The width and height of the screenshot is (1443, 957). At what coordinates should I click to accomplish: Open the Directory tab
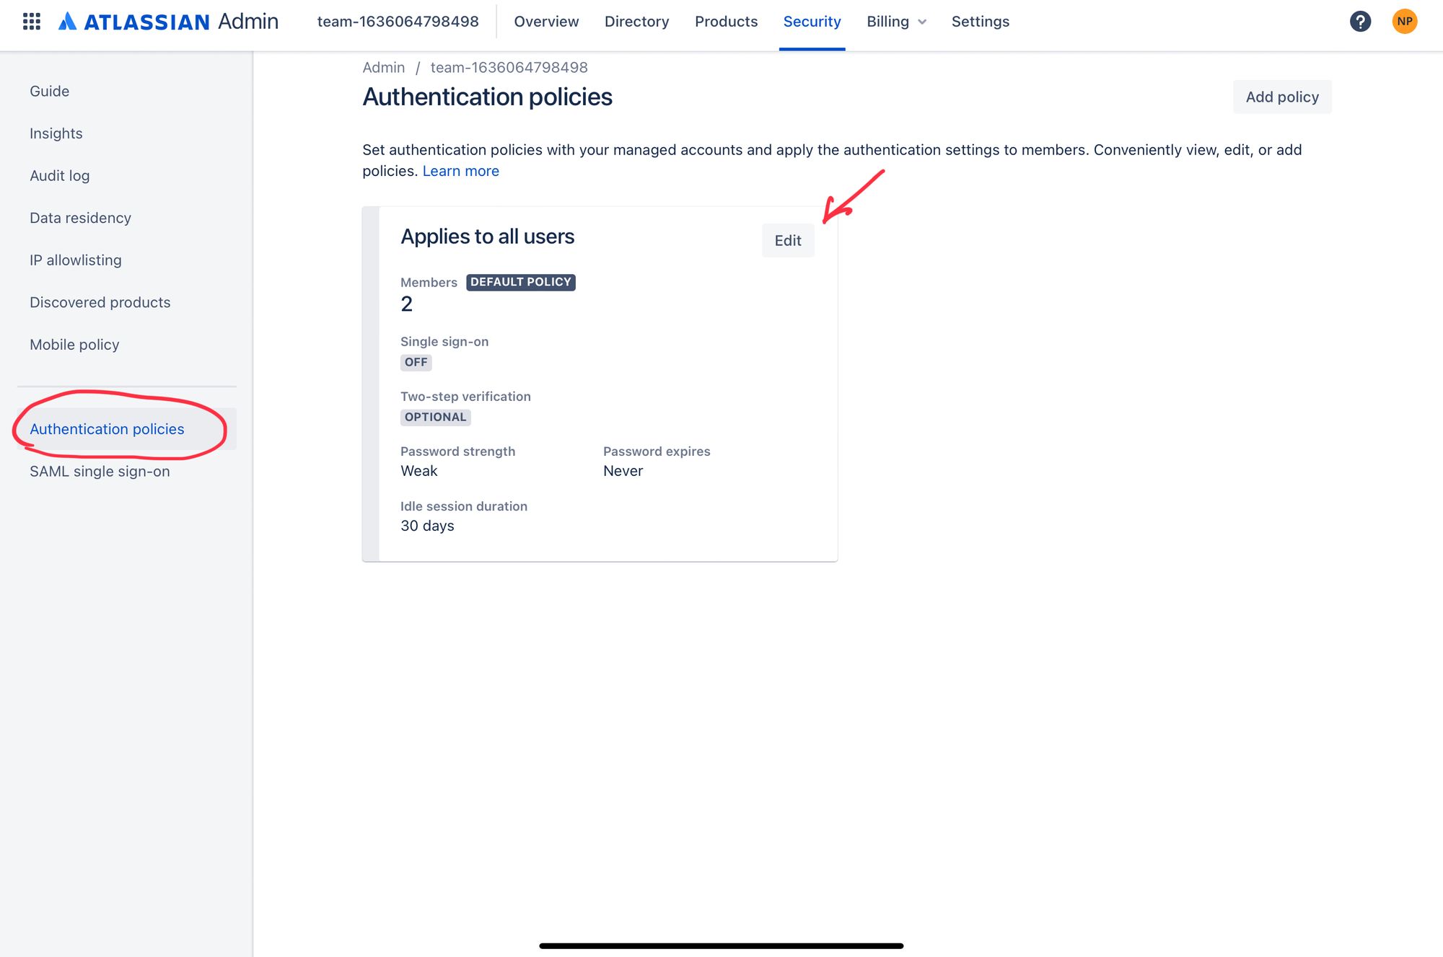coord(636,22)
